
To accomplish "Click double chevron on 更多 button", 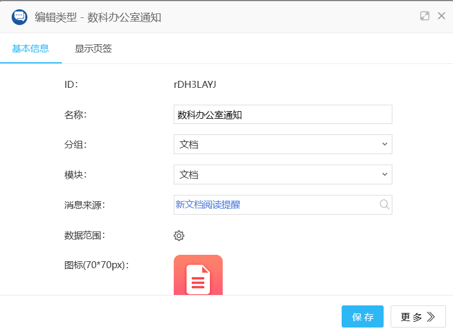I will coord(431,317).
